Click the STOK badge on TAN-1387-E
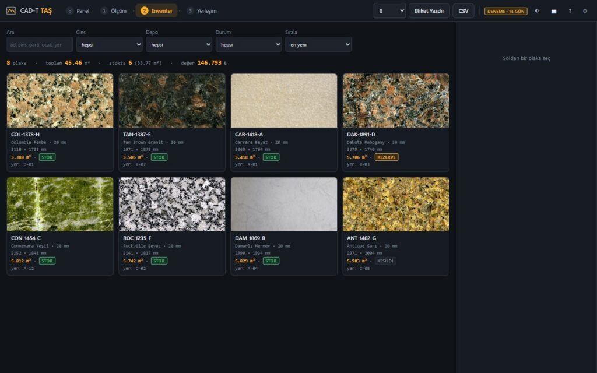597x373 pixels. (159, 157)
